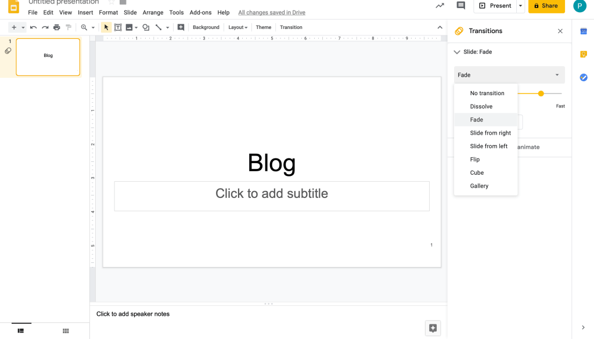This screenshot has width=594, height=339.
Task: Open the Arrange menu
Action: coord(153,12)
